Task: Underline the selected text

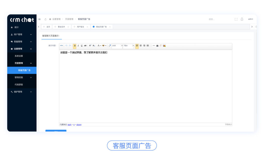Action: (82, 46)
